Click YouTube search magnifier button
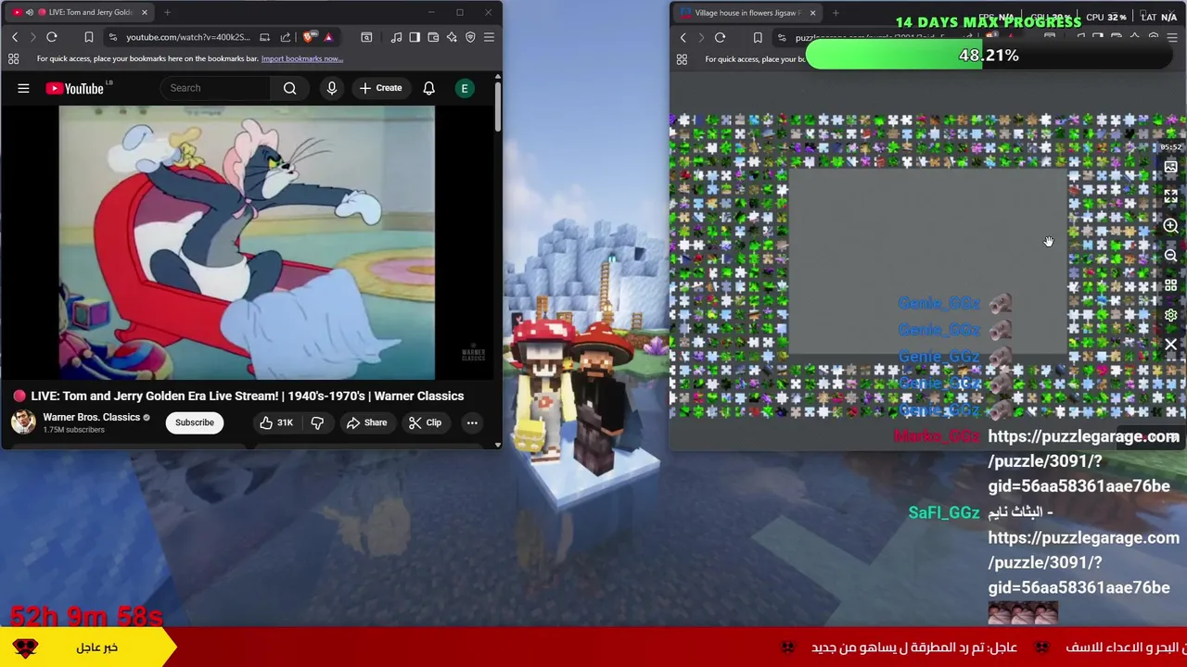Screen dimensions: 1187x667 tap(290, 88)
